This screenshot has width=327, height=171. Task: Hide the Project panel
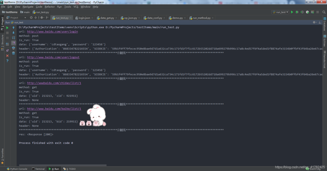pos(47,18)
